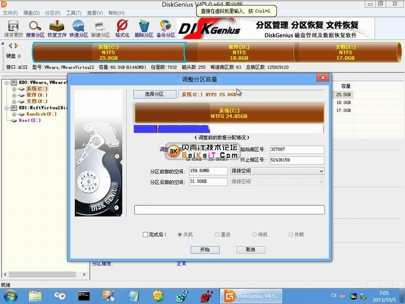Click the 分区后部的空间 31.50KB field
The height and width of the screenshot is (304, 405).
(208, 182)
